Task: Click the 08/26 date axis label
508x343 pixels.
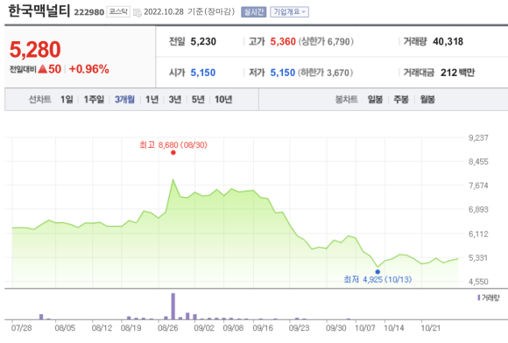Action: [x=168, y=328]
